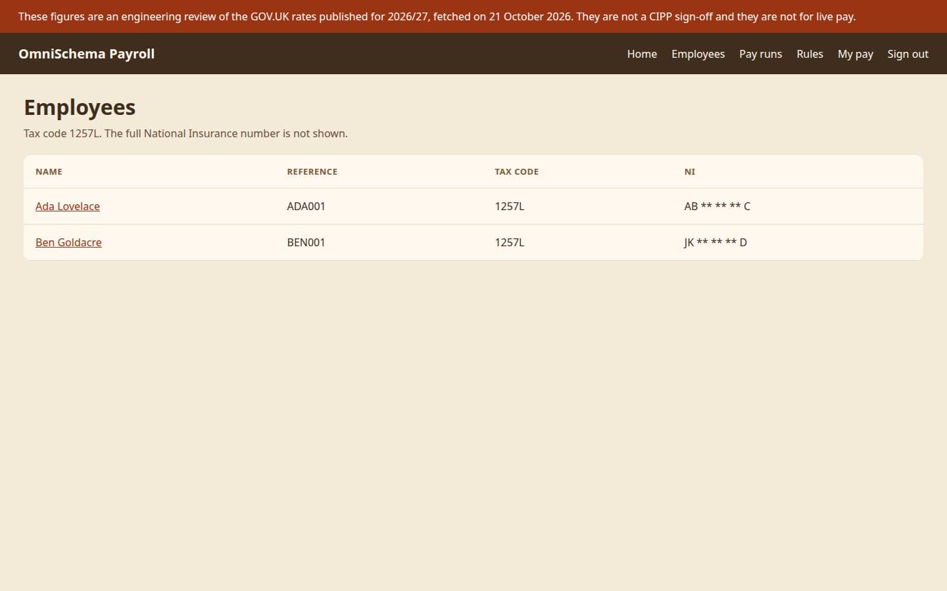This screenshot has height=591, width=947.
Task: Click the NI column header
Action: tap(689, 171)
